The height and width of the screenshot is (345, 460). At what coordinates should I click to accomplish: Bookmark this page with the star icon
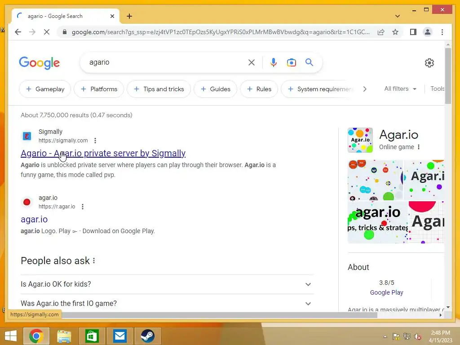395,32
